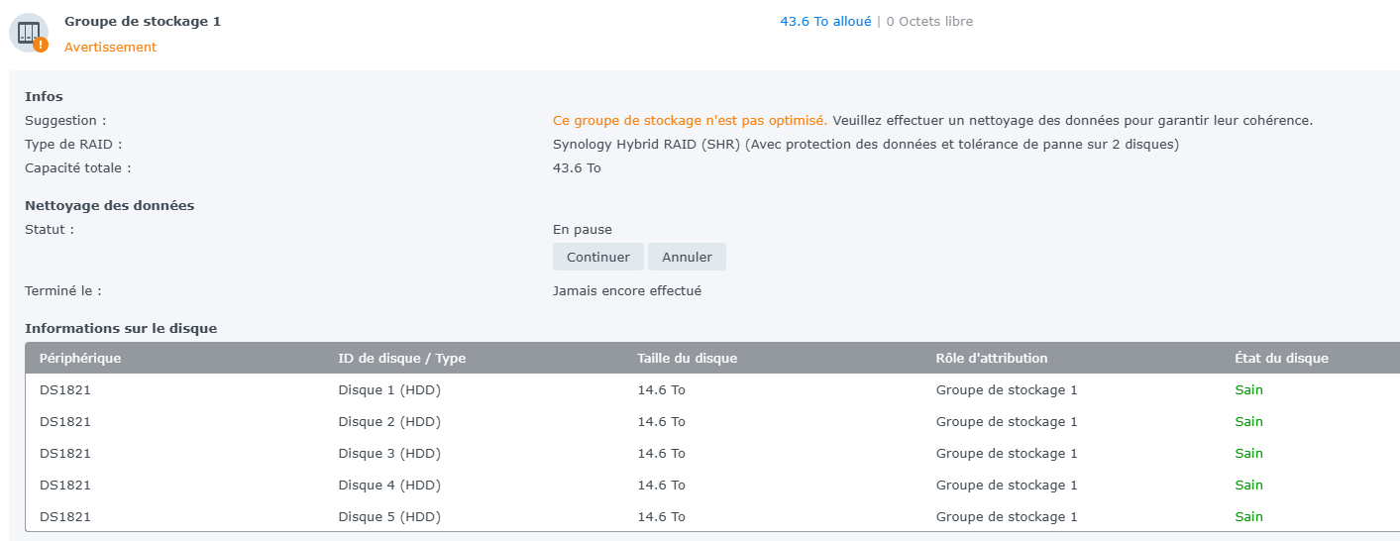This screenshot has height=541, width=1400.
Task: Select the Disque 1 (HDD) row
Action: click(x=389, y=389)
